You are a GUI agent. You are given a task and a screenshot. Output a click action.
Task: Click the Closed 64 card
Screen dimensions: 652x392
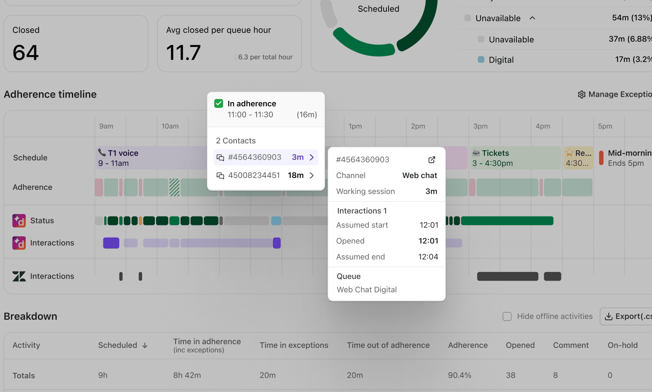[x=76, y=44]
